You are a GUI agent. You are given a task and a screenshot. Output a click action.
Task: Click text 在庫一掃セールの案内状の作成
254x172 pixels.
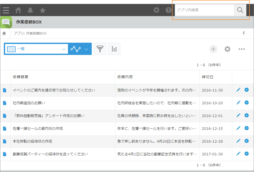coord(38,129)
